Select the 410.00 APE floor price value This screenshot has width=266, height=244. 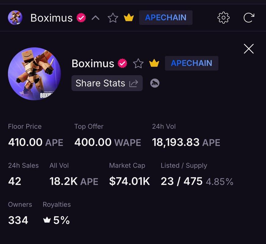[35, 142]
